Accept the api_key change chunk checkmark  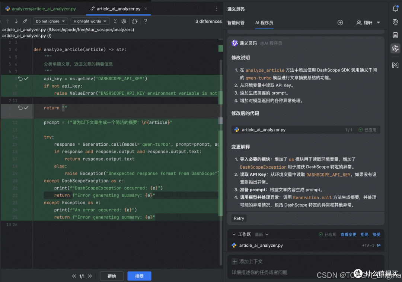(26, 78)
